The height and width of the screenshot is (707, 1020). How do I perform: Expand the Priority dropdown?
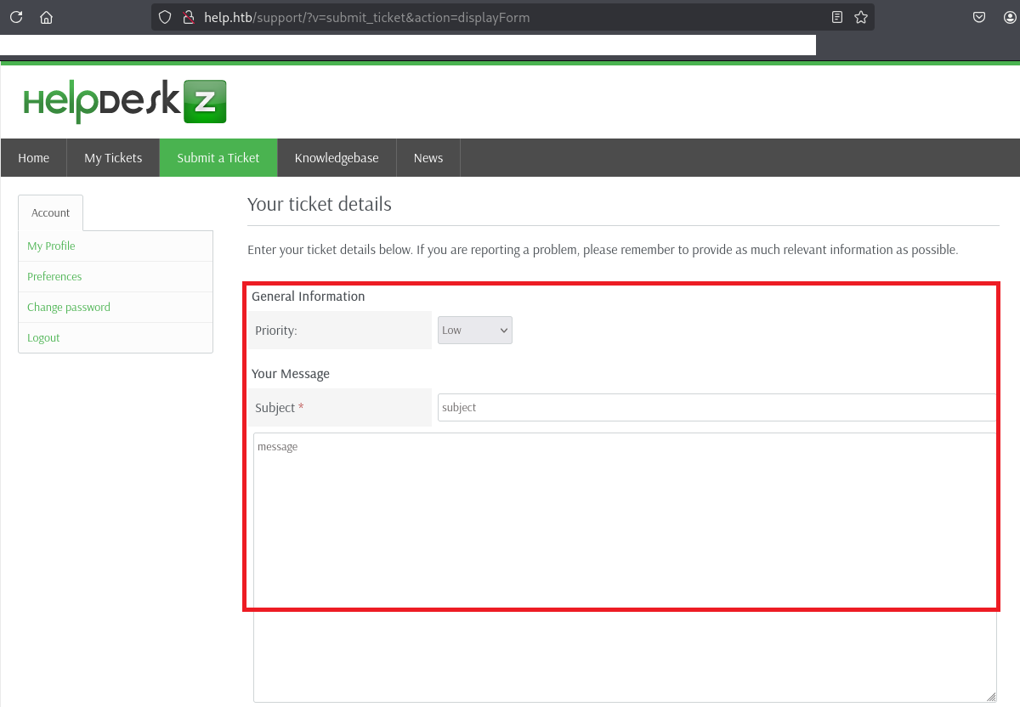tap(474, 331)
